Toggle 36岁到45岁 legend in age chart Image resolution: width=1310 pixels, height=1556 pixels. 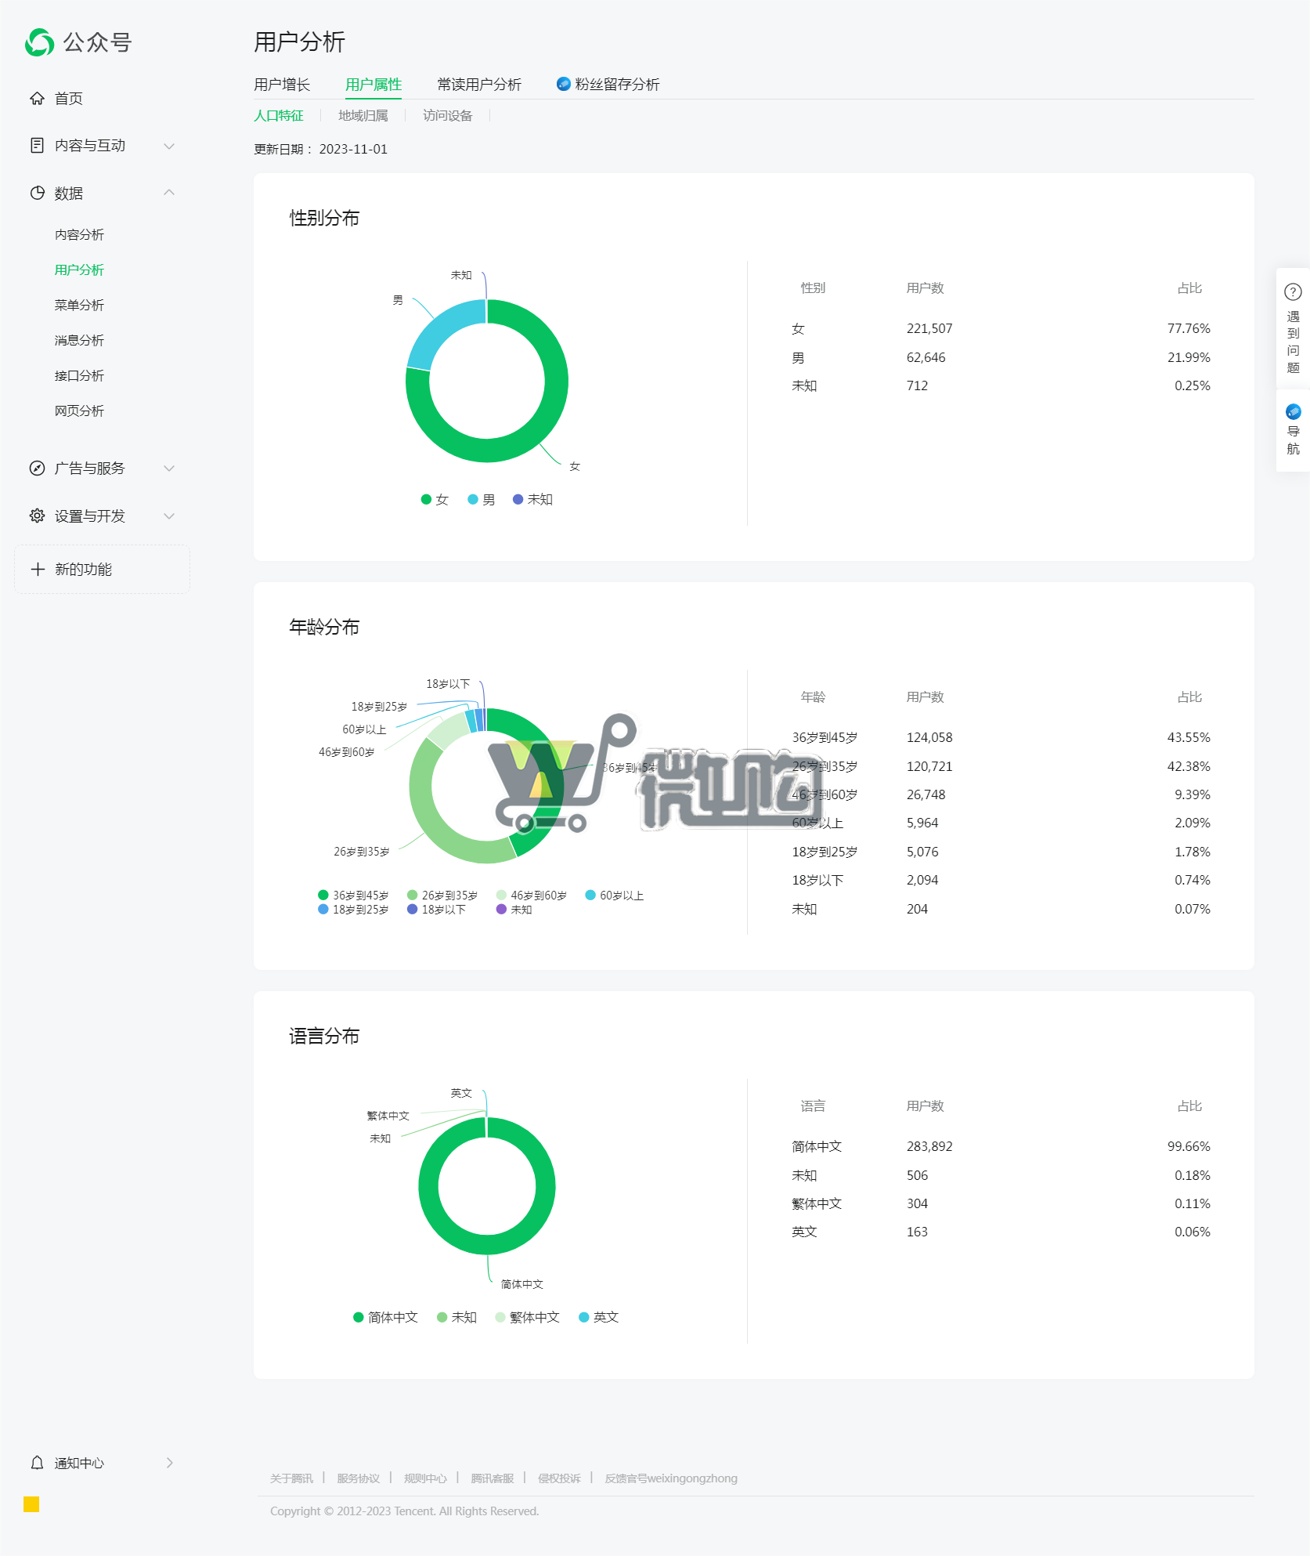click(x=353, y=896)
